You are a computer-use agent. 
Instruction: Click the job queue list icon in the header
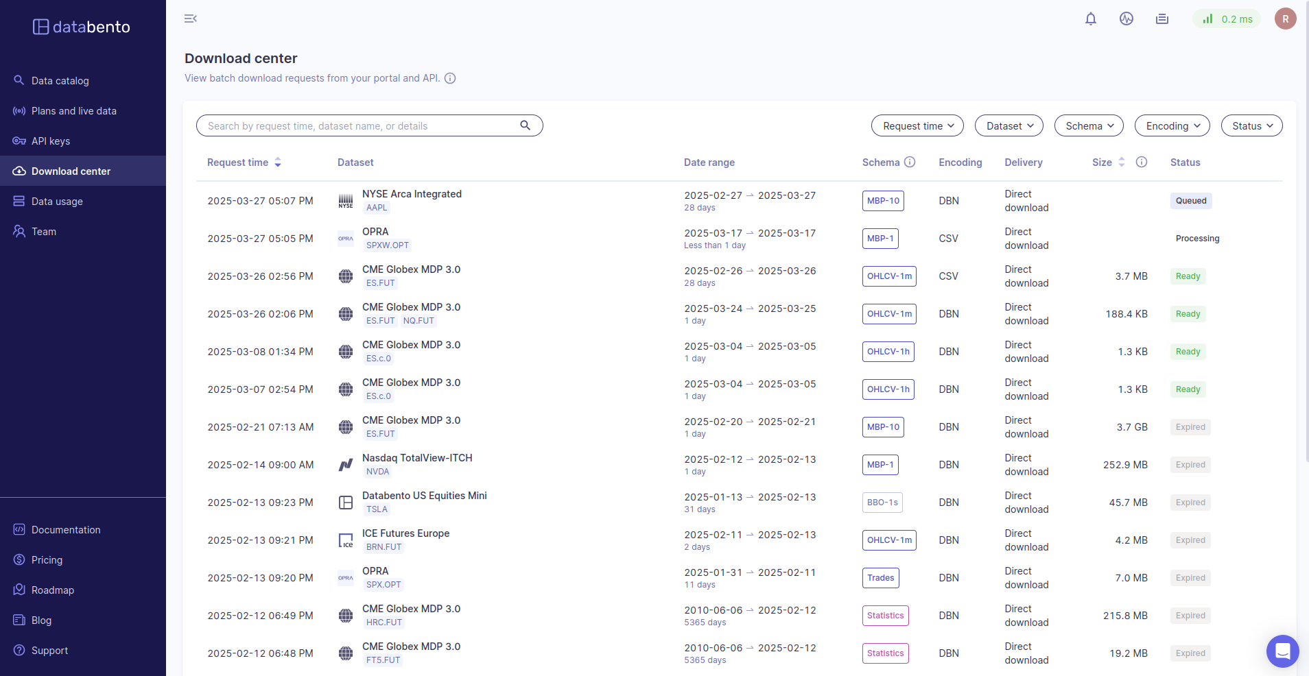pyautogui.click(x=1161, y=19)
